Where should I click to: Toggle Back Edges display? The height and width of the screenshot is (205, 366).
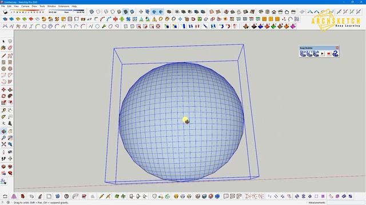pyautogui.click(x=98, y=11)
